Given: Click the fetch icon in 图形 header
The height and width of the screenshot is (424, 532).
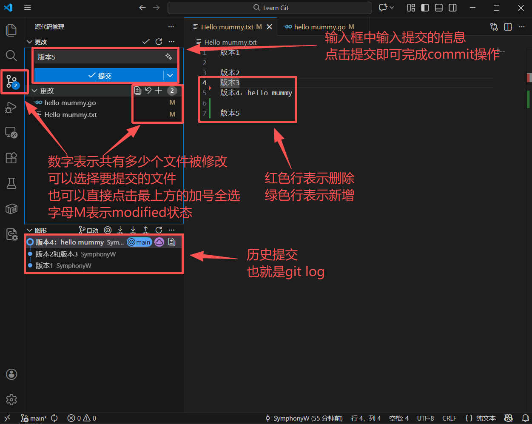Looking at the screenshot, I should (x=120, y=230).
